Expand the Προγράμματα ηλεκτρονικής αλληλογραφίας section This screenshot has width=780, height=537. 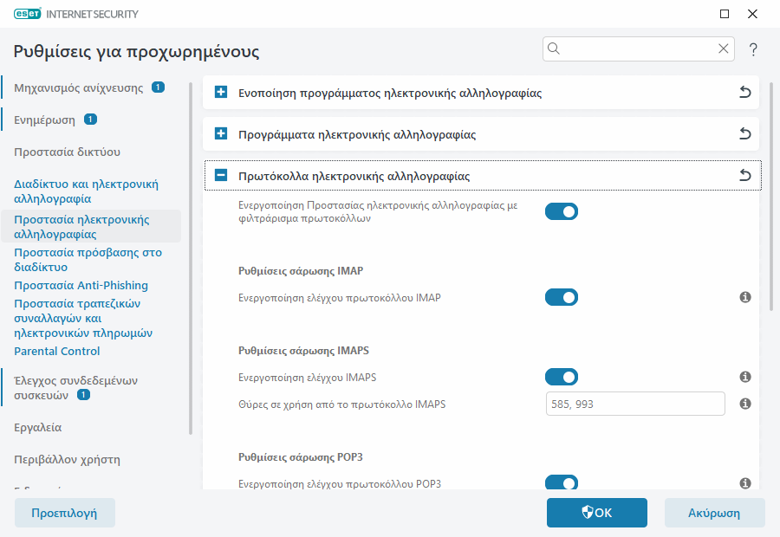click(219, 134)
